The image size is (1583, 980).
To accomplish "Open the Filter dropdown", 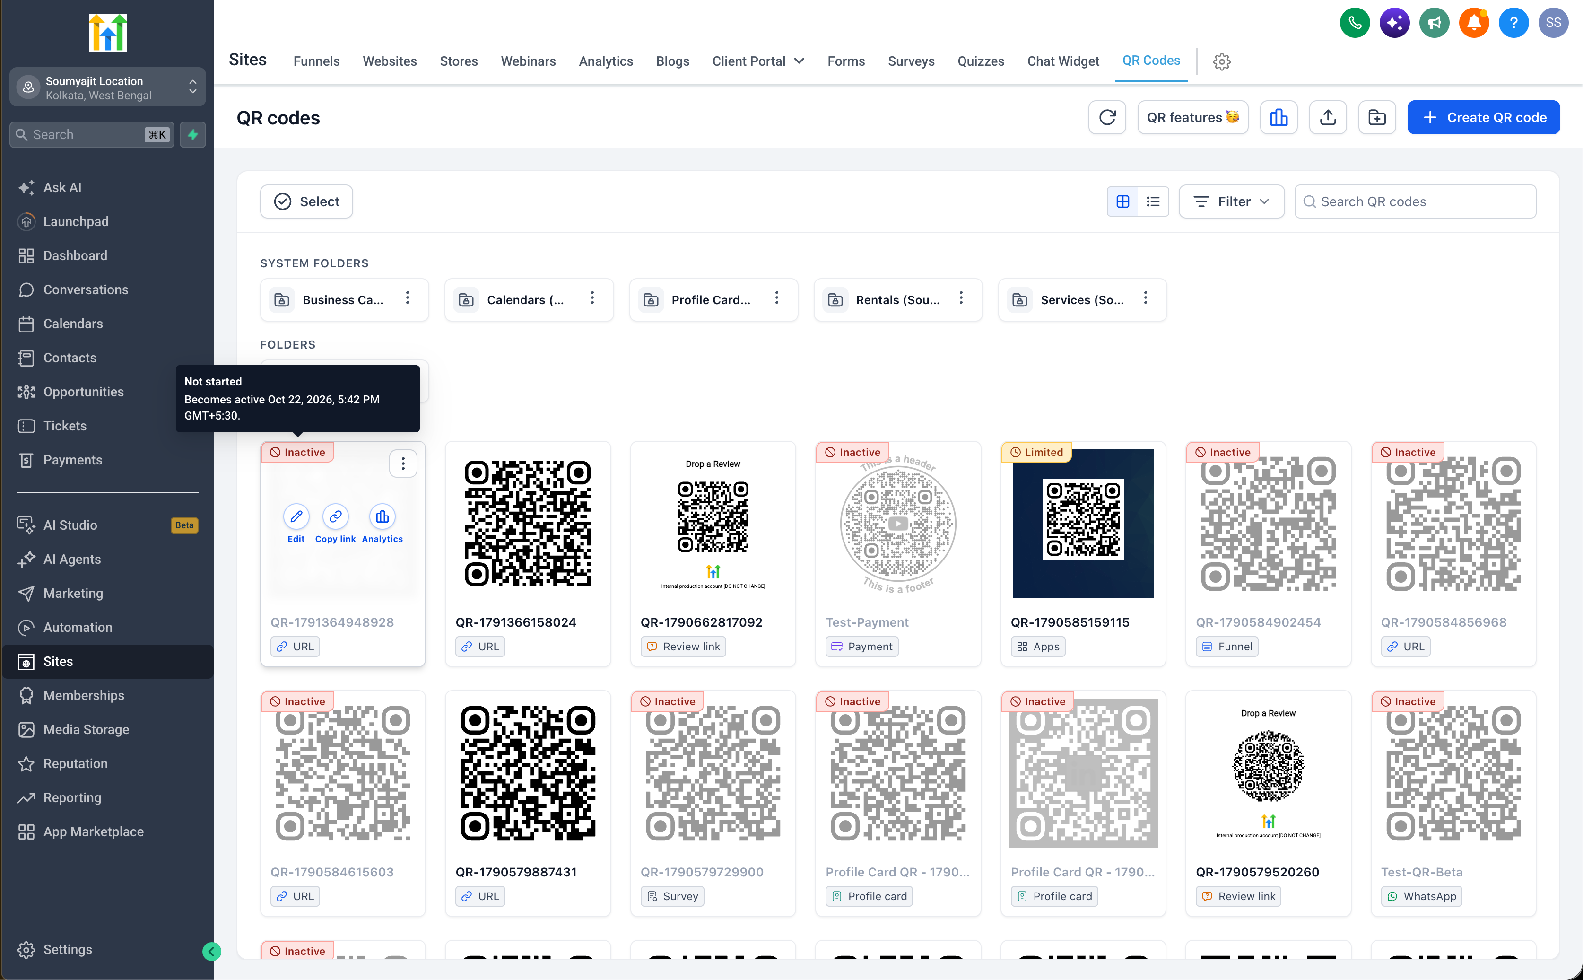I will tap(1231, 201).
